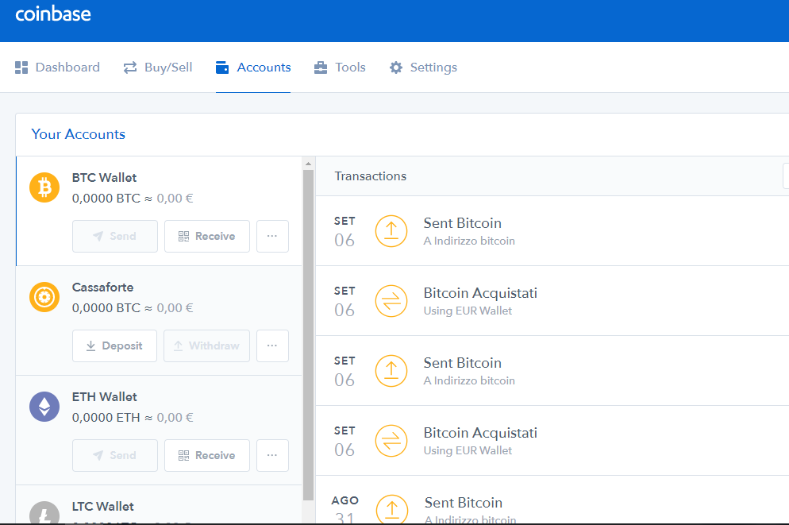This screenshot has width=789, height=525.
Task: Open the Tools tab
Action: (340, 68)
